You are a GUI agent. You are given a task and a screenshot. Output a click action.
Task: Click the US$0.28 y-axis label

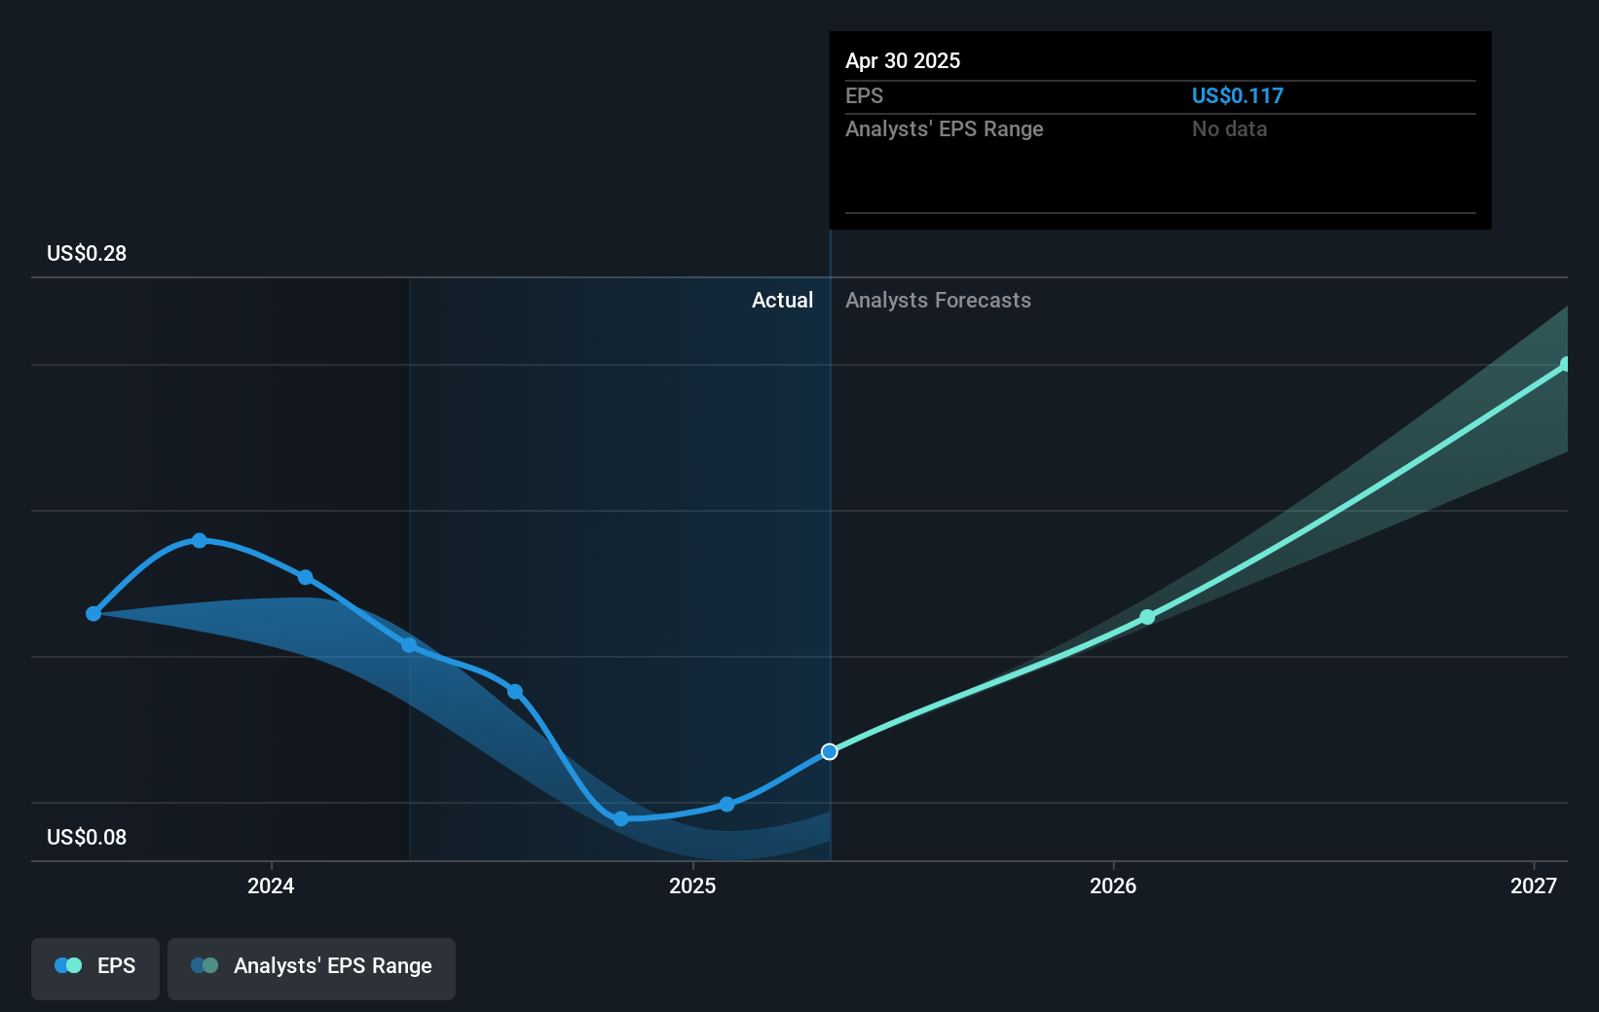[87, 253]
